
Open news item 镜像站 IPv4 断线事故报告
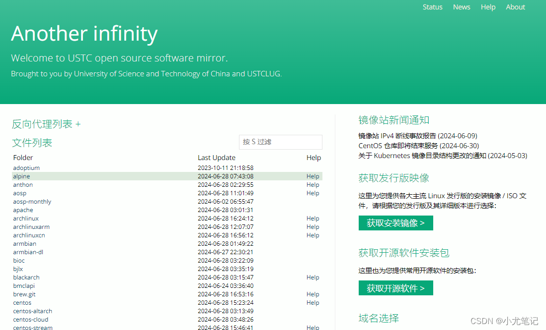click(x=417, y=136)
